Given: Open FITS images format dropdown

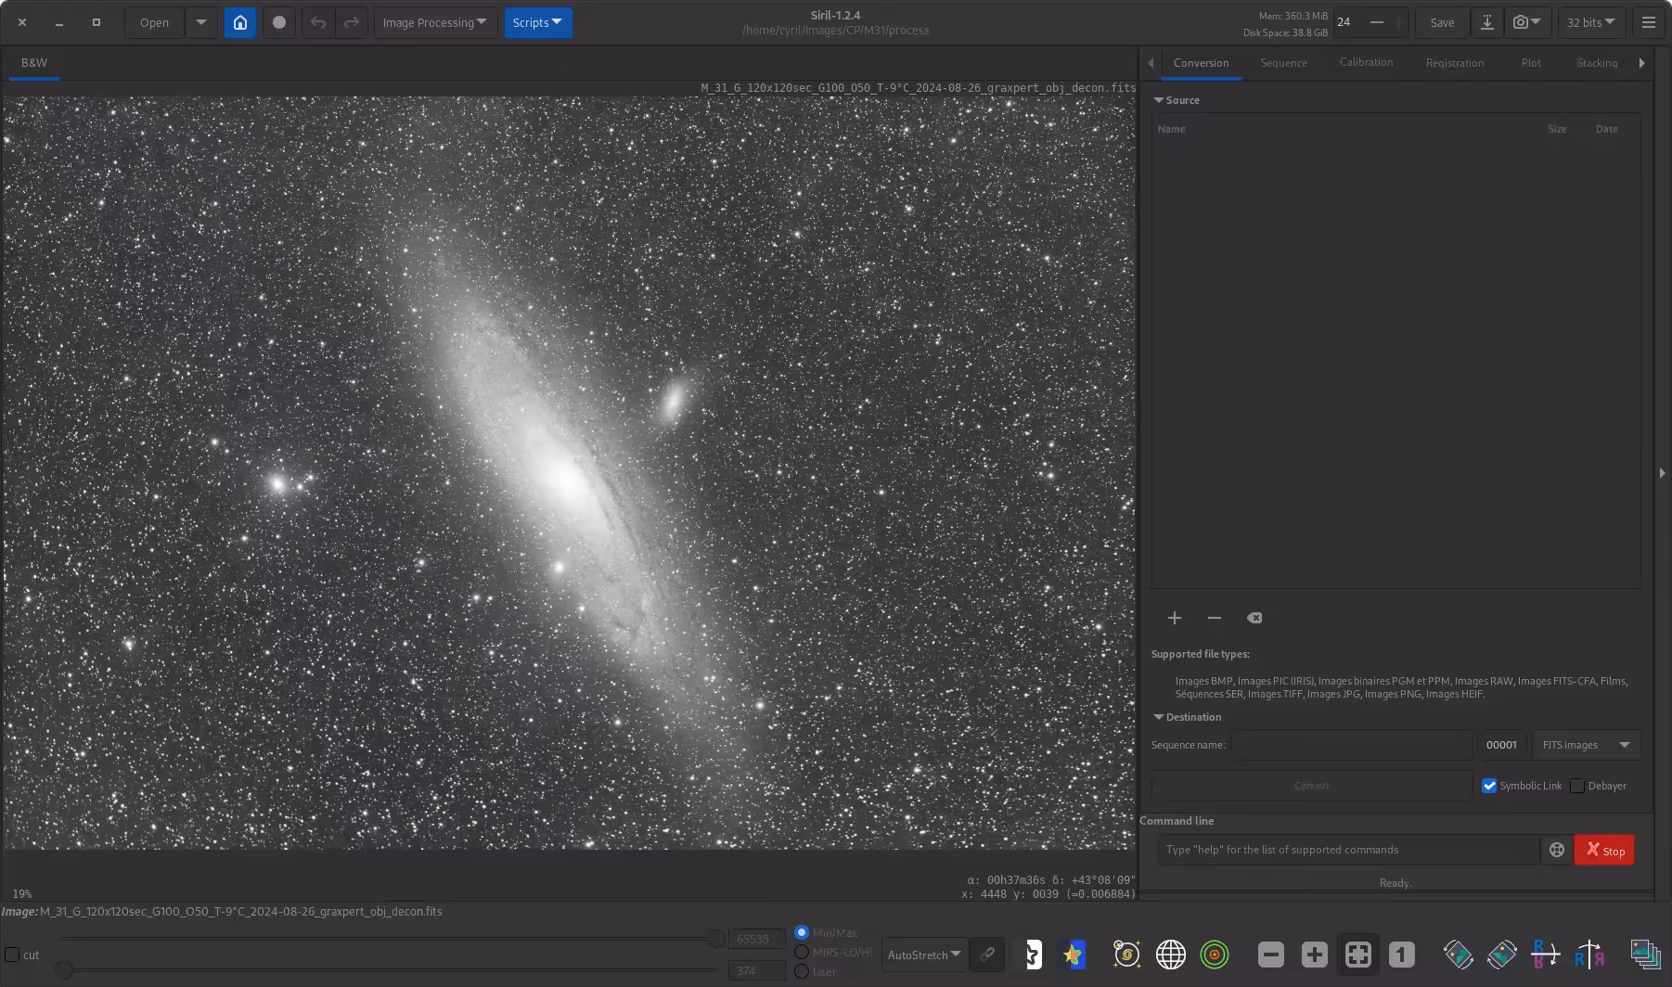Looking at the screenshot, I should [1587, 745].
